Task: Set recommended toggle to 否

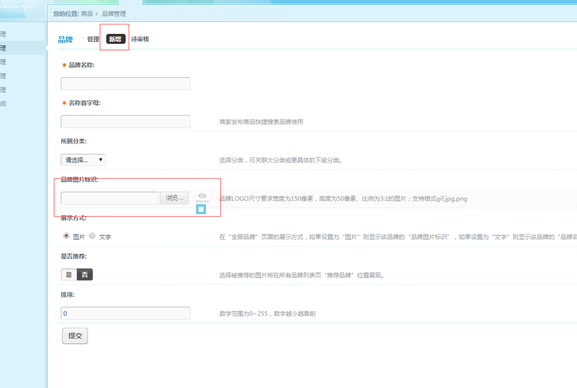Action: pos(85,274)
